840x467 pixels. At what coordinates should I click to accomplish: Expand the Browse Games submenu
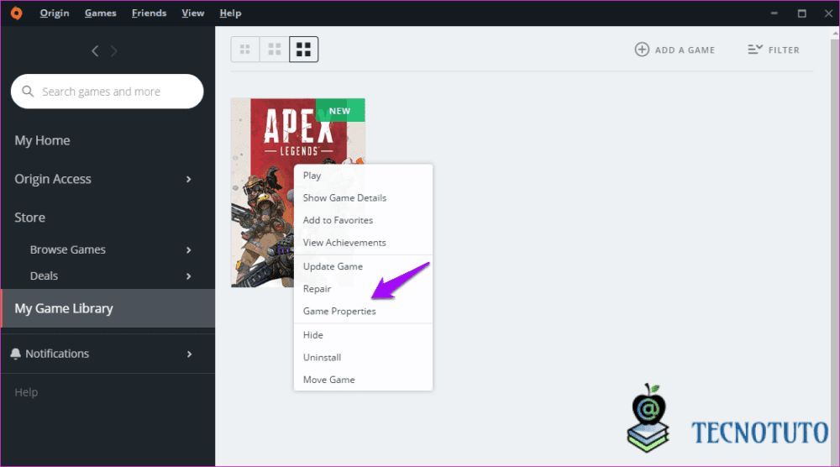(188, 250)
